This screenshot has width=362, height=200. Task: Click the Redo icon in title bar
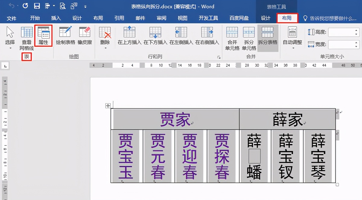click(25, 6)
